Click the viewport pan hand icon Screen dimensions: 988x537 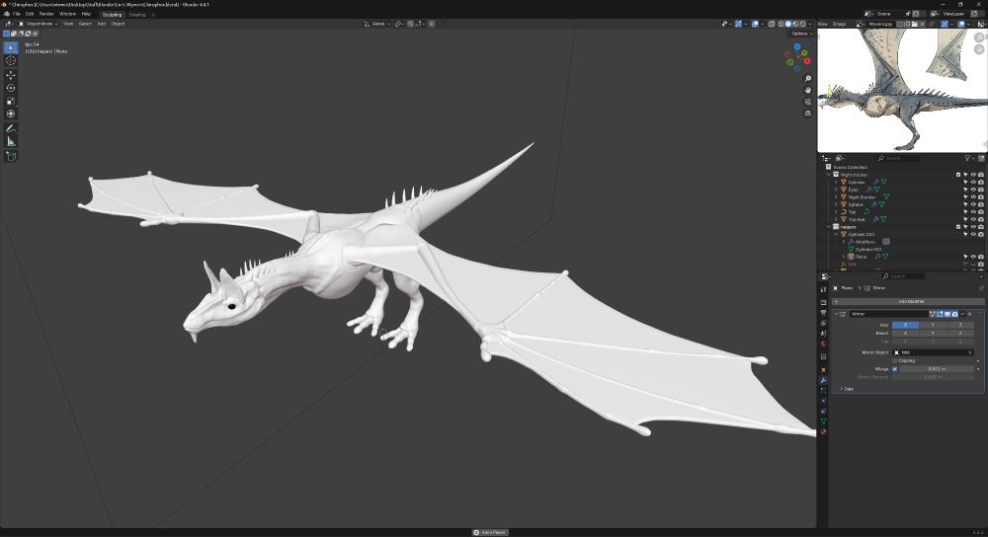808,90
